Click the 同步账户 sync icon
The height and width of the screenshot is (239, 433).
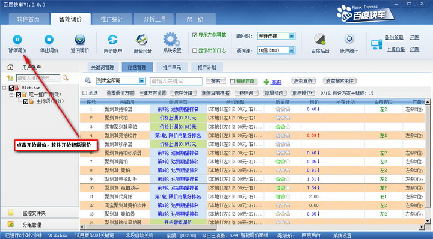(112, 40)
